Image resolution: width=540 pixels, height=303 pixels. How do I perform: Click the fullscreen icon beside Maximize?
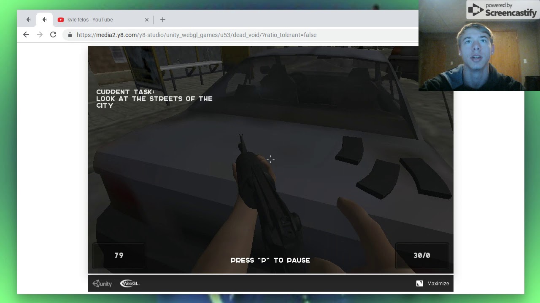point(420,284)
